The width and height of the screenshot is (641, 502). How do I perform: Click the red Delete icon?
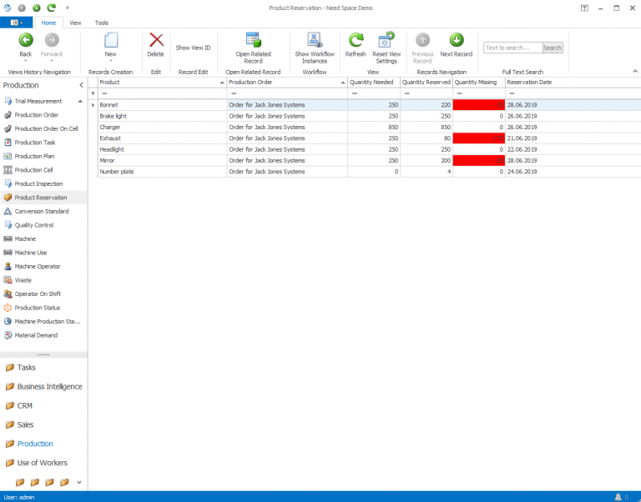pyautogui.click(x=156, y=40)
